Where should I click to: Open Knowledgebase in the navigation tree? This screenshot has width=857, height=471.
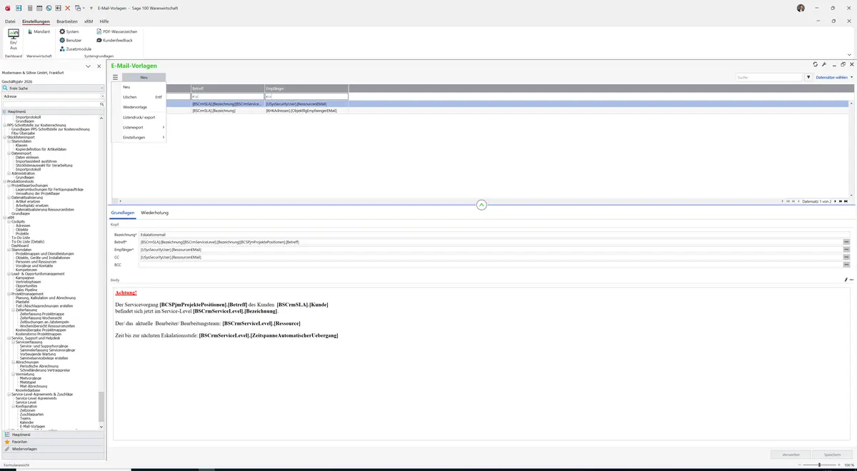click(29, 390)
